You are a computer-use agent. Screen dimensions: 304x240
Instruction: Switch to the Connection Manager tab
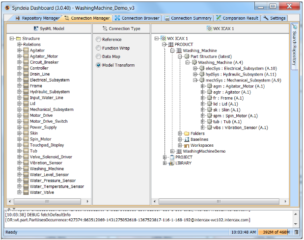click(x=87, y=18)
